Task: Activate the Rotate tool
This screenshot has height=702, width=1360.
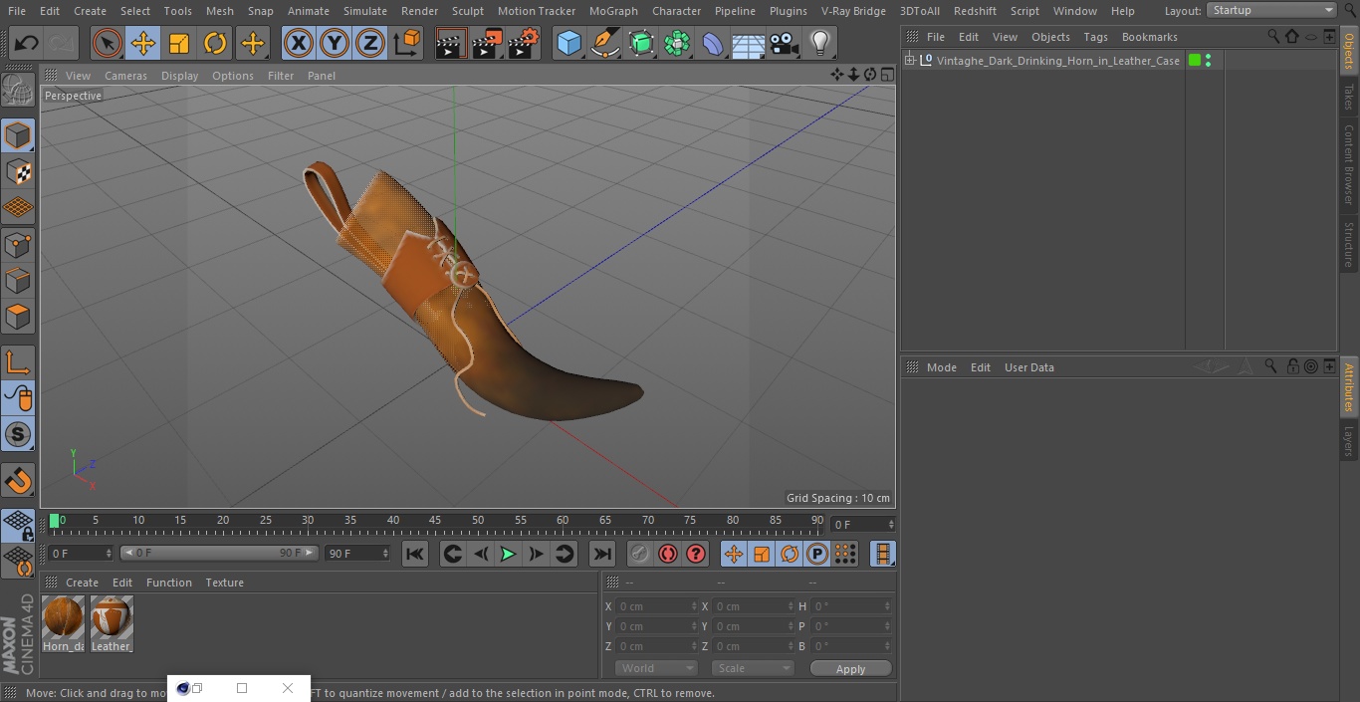Action: [x=215, y=44]
